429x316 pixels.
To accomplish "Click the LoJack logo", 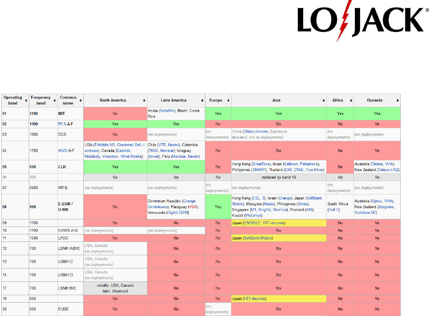I will click(362, 20).
